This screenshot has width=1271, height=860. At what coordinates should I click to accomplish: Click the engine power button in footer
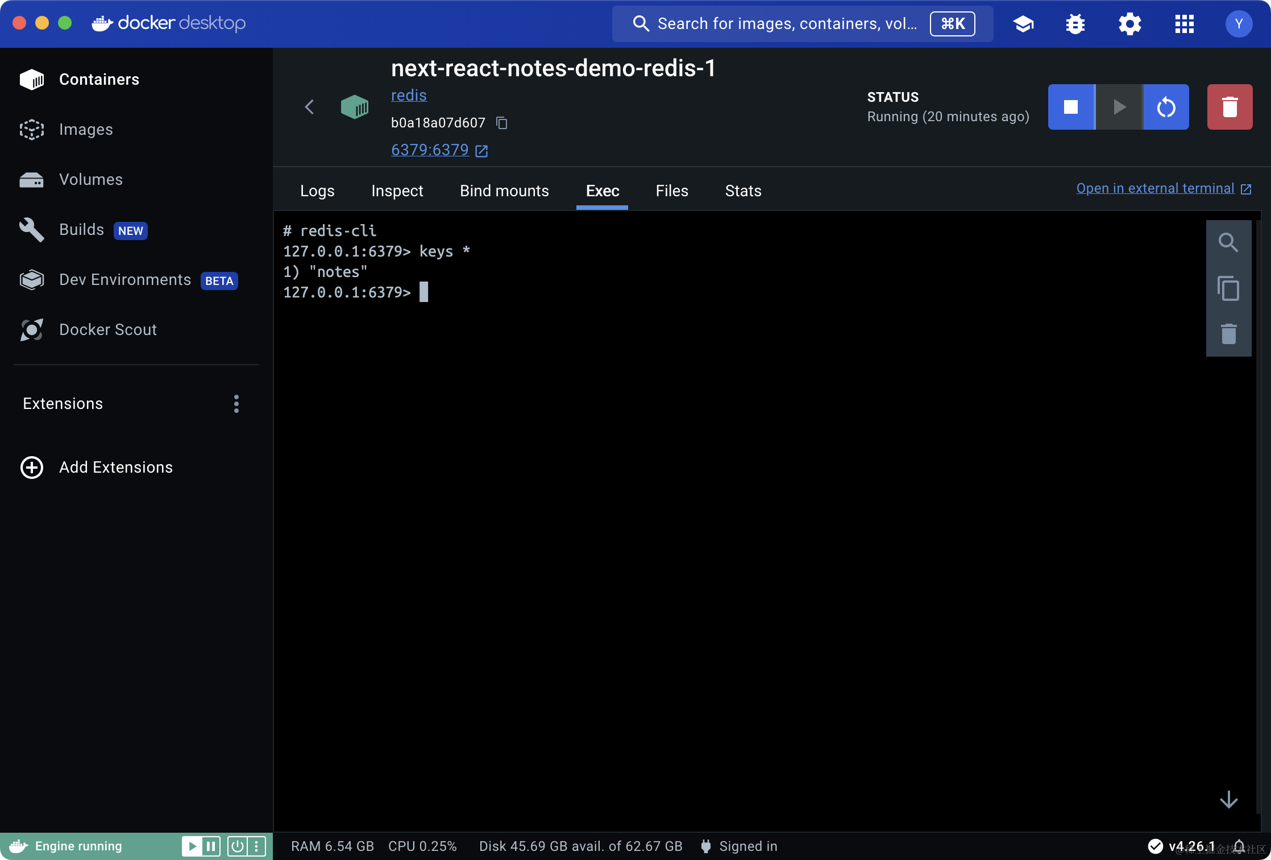(x=238, y=846)
